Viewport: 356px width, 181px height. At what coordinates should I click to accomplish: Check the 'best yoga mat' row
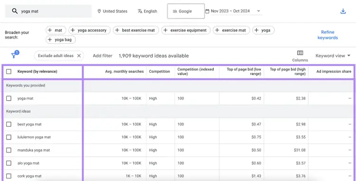point(9,124)
